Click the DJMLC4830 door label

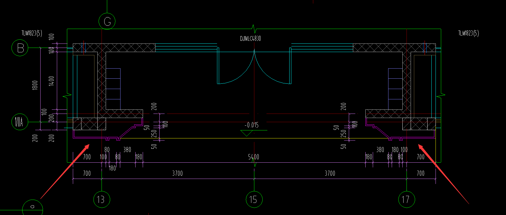[x=250, y=38]
